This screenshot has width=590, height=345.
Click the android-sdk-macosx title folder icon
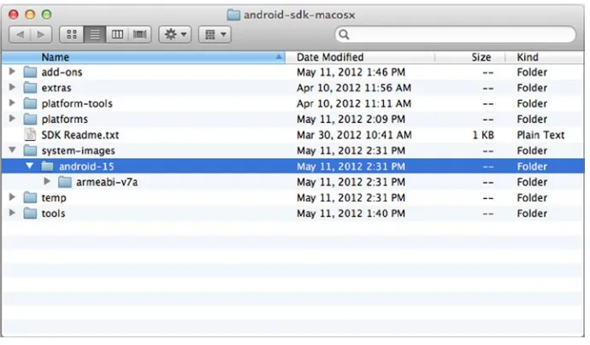[233, 15]
